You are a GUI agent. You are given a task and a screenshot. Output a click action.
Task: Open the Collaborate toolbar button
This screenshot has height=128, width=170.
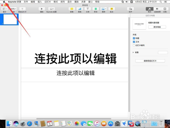tap(131, 9)
